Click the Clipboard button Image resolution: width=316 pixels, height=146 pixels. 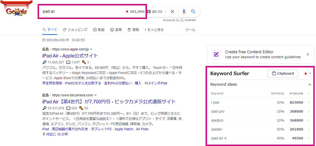click(283, 73)
